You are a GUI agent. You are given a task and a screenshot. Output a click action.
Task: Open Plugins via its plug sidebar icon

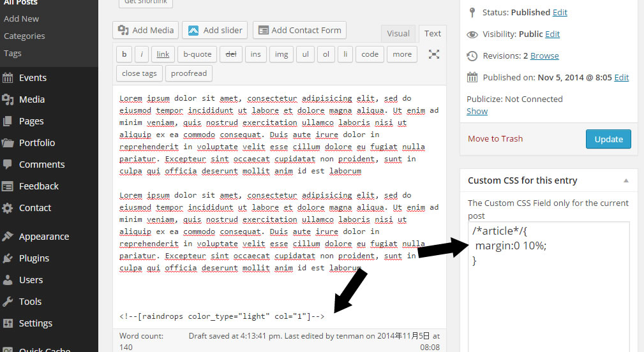(8, 258)
